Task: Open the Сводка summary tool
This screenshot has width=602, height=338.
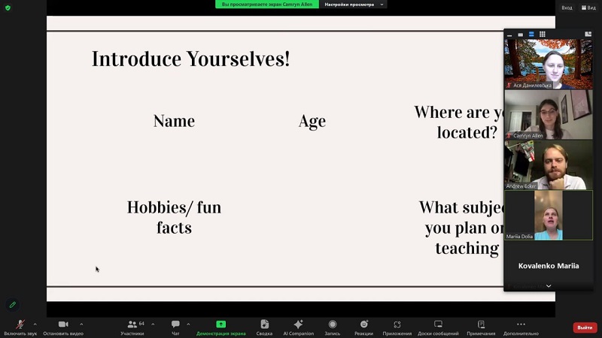Action: pyautogui.click(x=264, y=328)
